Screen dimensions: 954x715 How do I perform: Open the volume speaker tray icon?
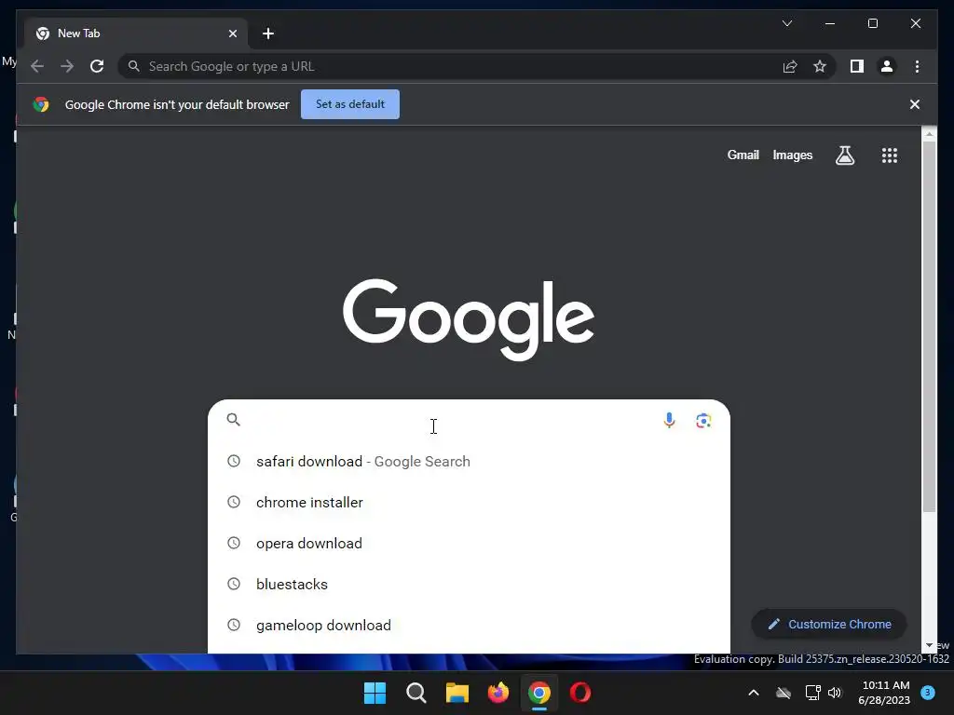coord(835,693)
